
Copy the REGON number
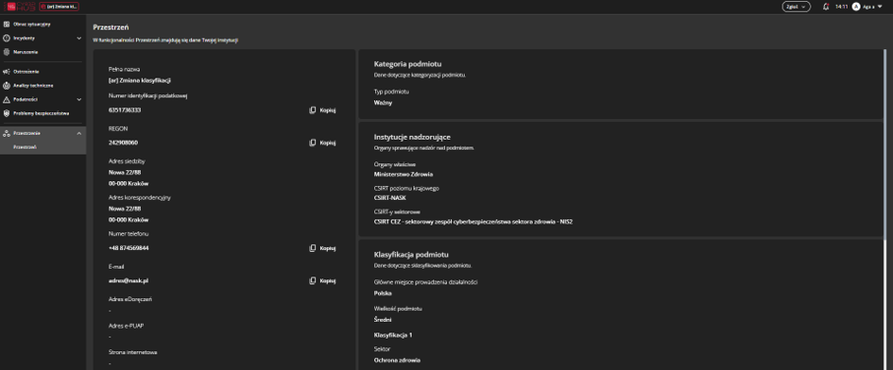pyautogui.click(x=322, y=143)
